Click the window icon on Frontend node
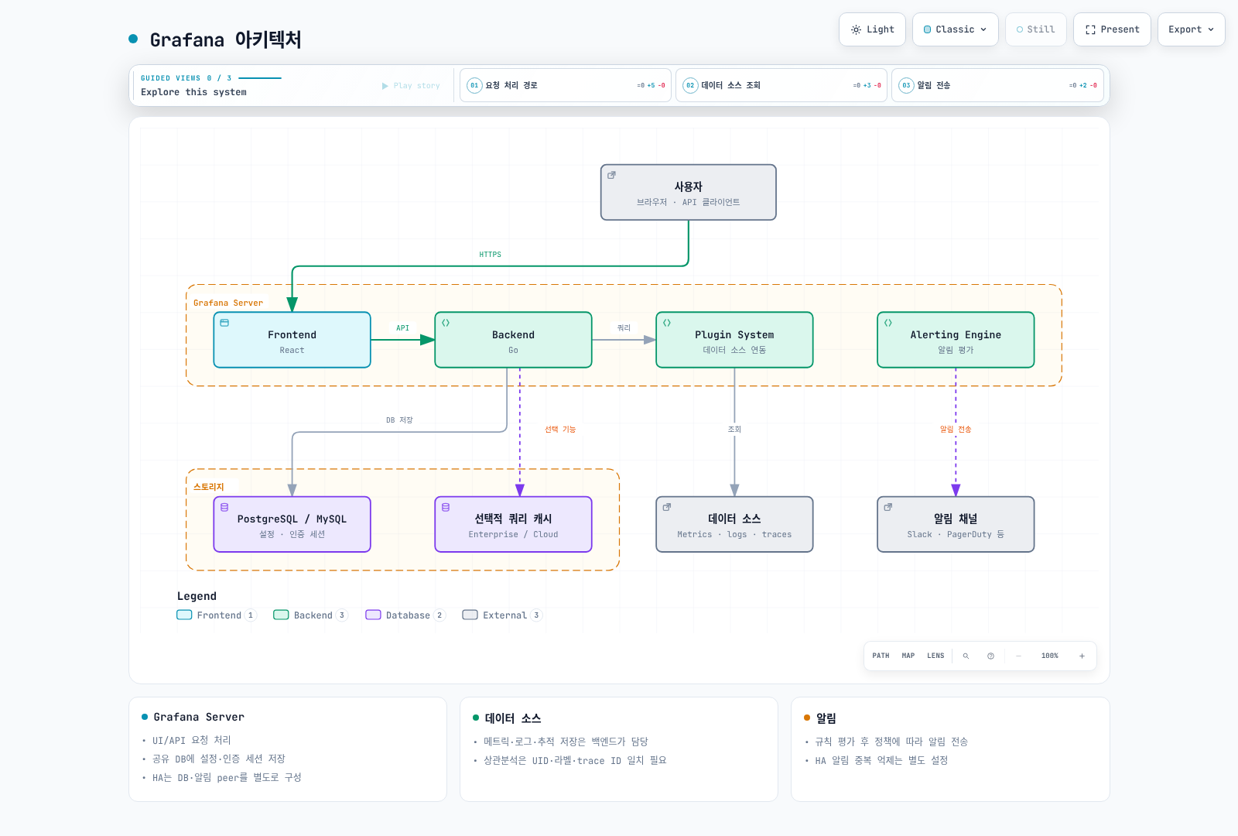 (224, 323)
